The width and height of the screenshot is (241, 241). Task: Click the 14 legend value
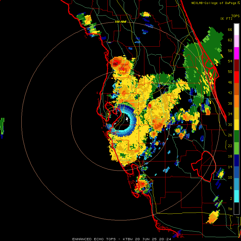pos(230,167)
